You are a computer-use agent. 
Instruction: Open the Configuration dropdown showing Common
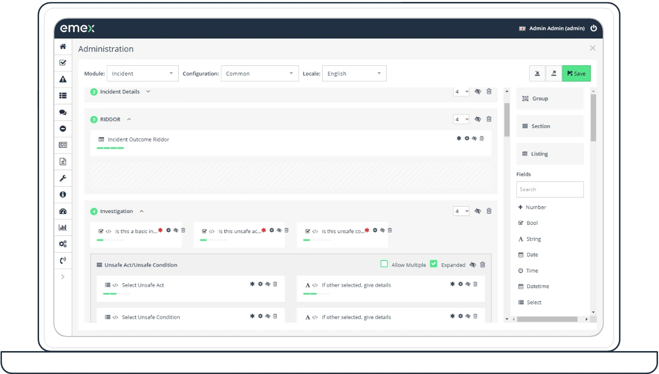(260, 74)
